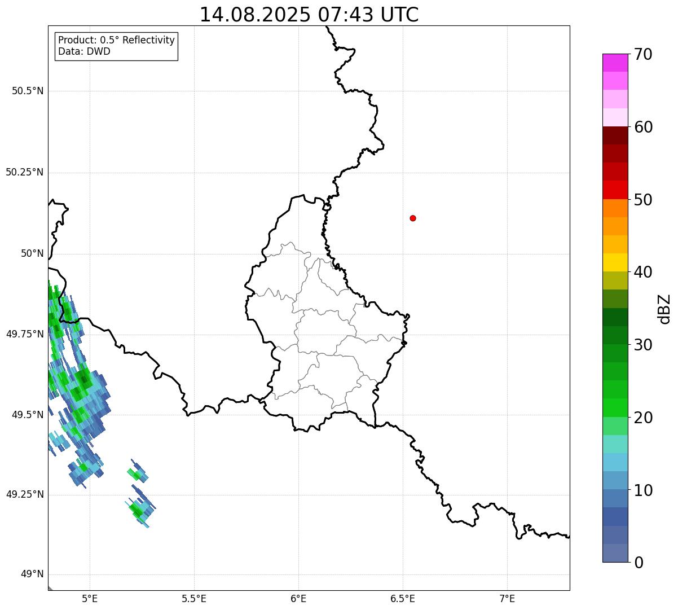Click the 49°N latitude label
This screenshot has height=610, width=678.
32,574
